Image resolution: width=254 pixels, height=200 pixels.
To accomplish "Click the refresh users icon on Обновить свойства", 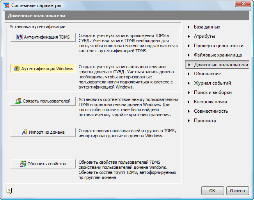I will coord(23,164).
